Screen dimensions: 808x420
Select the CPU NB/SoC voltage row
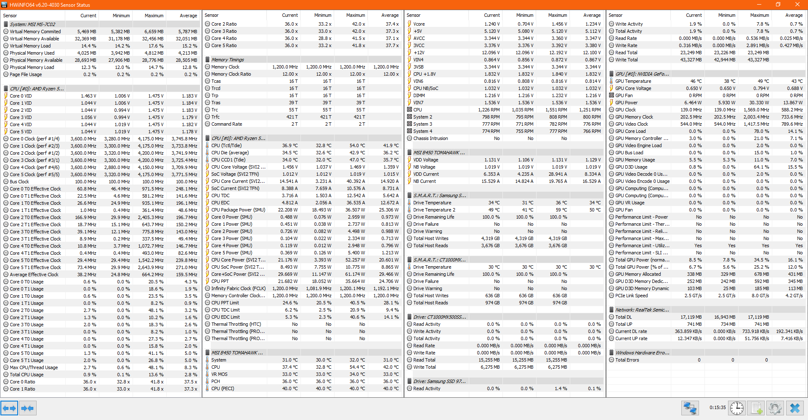pos(504,88)
